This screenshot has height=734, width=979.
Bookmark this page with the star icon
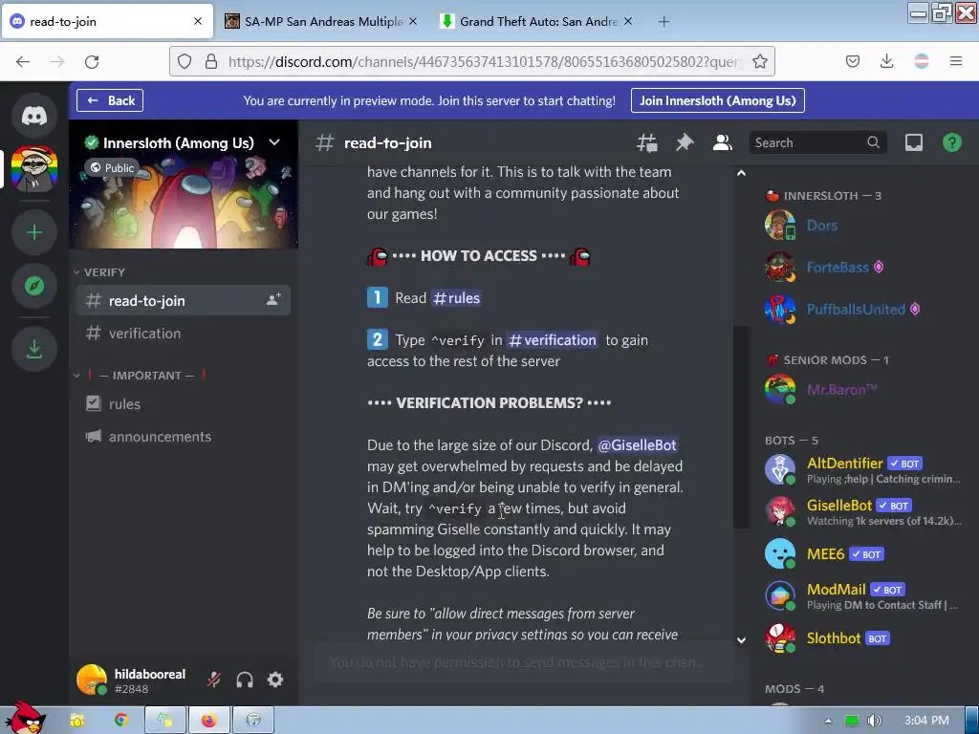pyautogui.click(x=760, y=62)
